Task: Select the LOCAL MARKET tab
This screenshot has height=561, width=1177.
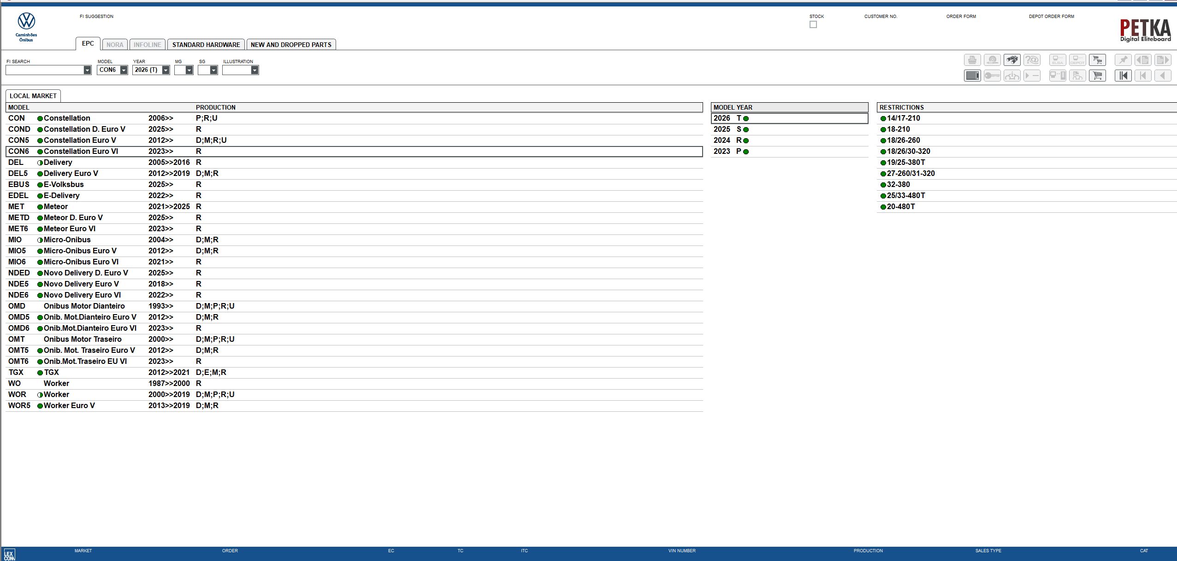Action: click(33, 96)
